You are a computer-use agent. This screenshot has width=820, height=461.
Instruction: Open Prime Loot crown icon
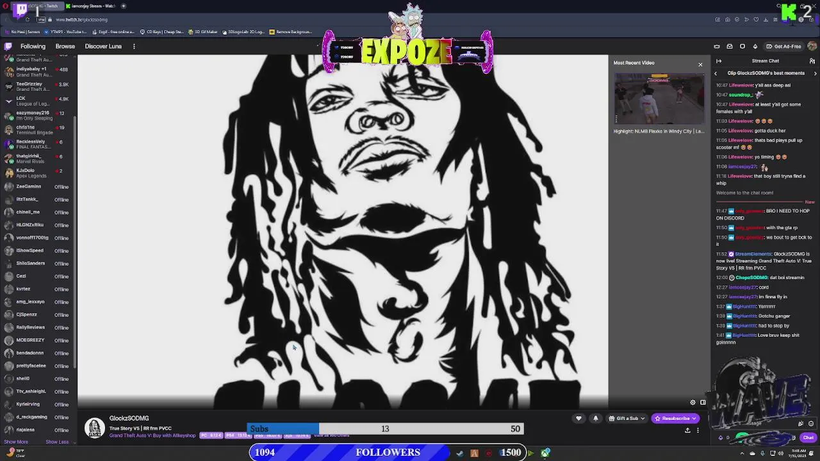pos(717,46)
